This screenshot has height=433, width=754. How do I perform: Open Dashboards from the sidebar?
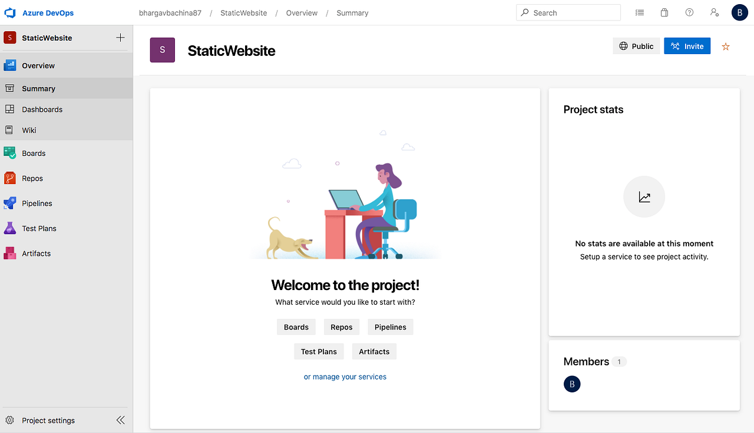point(66,109)
